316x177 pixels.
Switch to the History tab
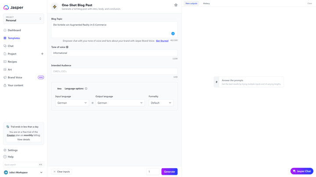click(206, 3)
